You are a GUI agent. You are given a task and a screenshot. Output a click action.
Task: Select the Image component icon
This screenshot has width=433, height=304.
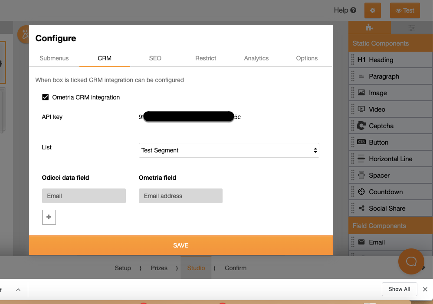(361, 93)
